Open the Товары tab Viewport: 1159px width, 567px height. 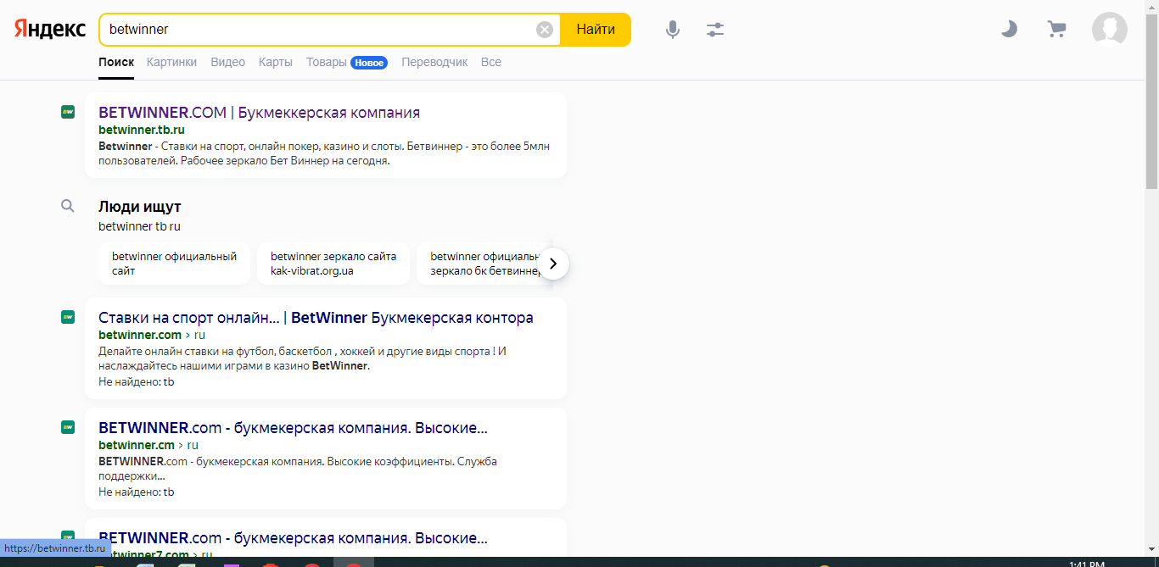tap(327, 62)
